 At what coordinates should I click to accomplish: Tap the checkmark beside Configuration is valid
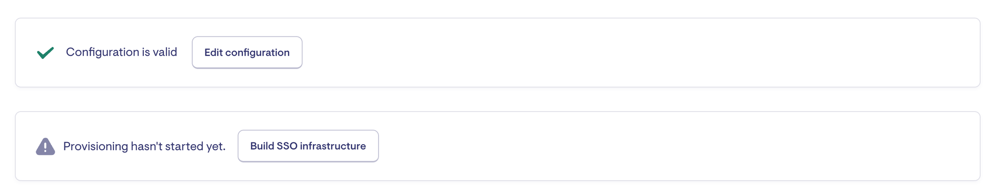point(46,52)
